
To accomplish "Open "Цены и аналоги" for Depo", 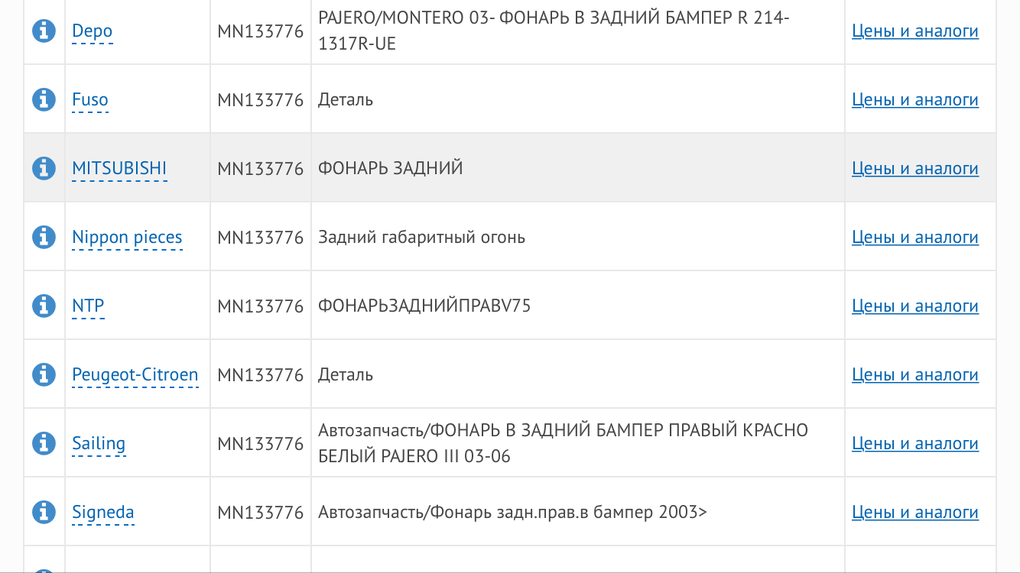I will click(x=914, y=31).
